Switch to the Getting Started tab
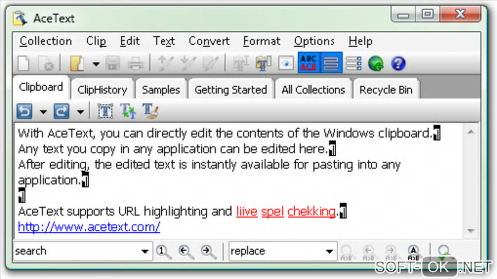The height and width of the screenshot is (279, 497). 230,90
